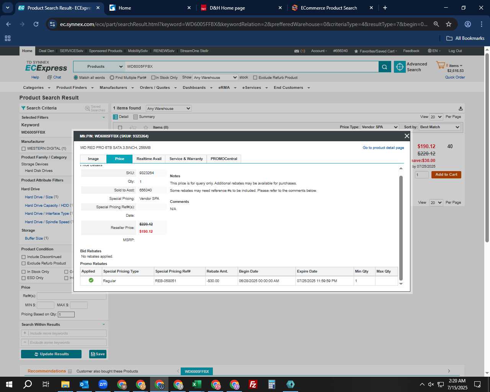Open a new browser tab
This screenshot has height=392, width=490.
pyautogui.click(x=385, y=8)
